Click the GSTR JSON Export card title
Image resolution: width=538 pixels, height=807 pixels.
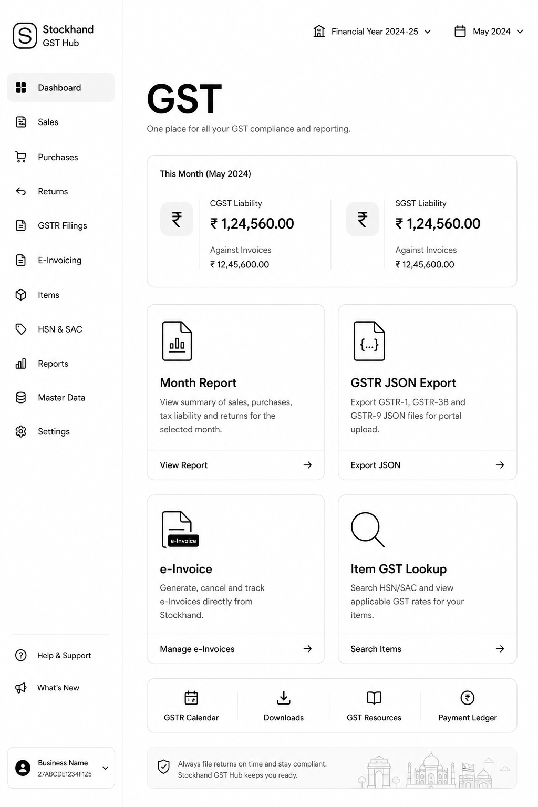point(403,383)
